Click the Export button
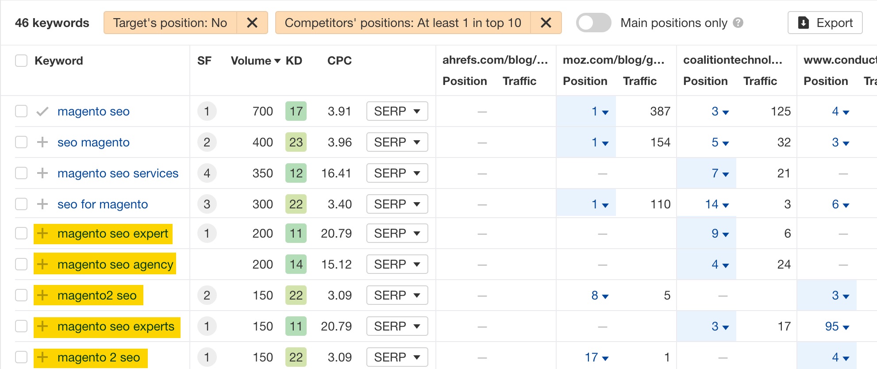Viewport: 877px width, 369px height. click(825, 23)
